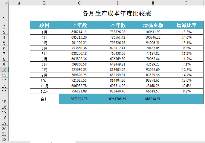Select column F header
The height and width of the screenshot is (143, 205).
187,3
